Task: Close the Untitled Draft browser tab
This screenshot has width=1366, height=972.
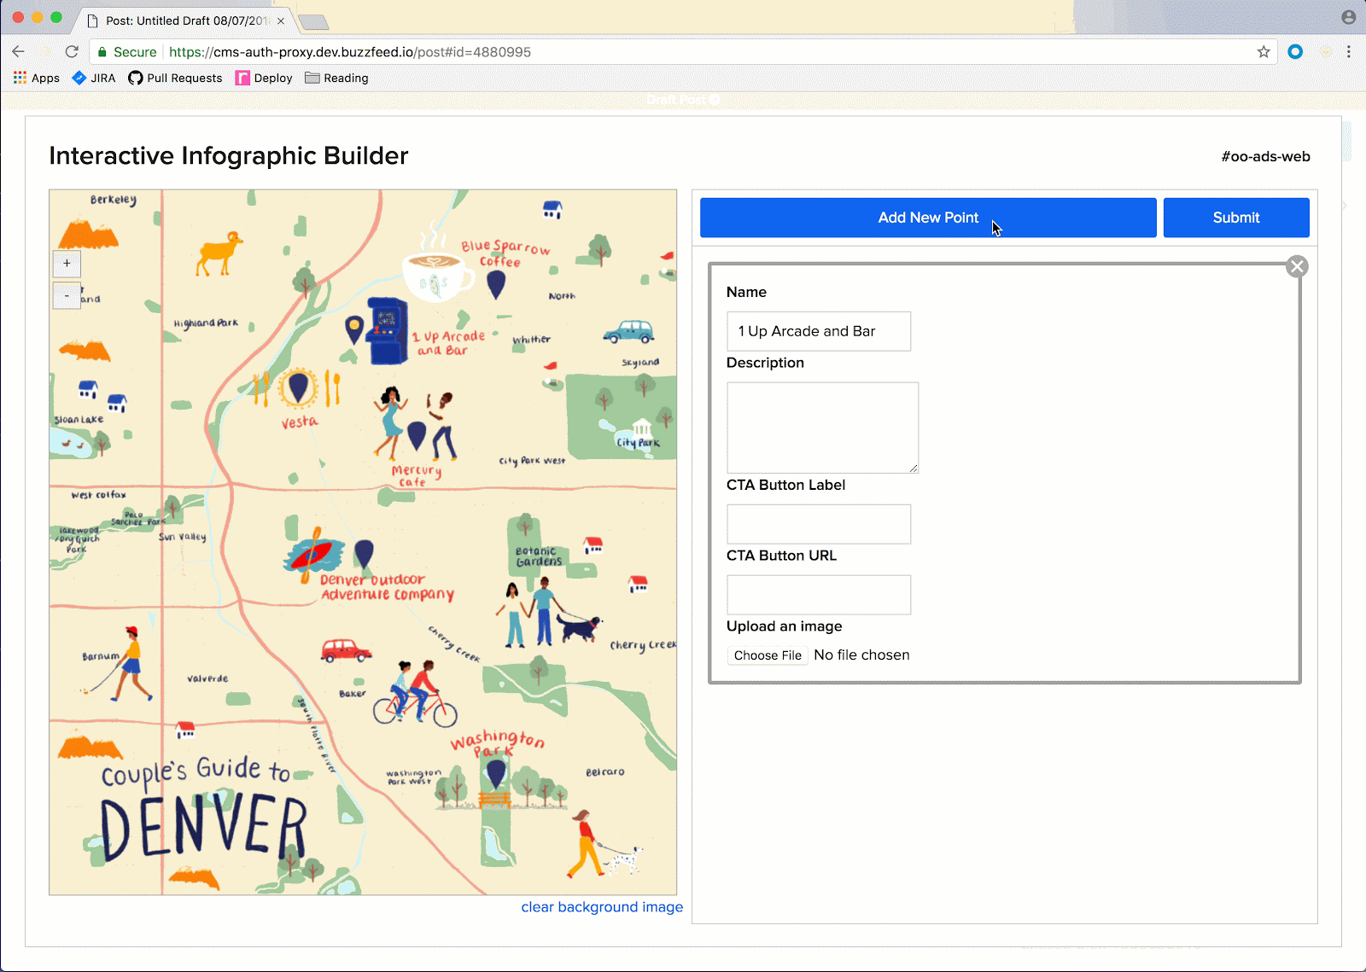Action: [x=281, y=20]
